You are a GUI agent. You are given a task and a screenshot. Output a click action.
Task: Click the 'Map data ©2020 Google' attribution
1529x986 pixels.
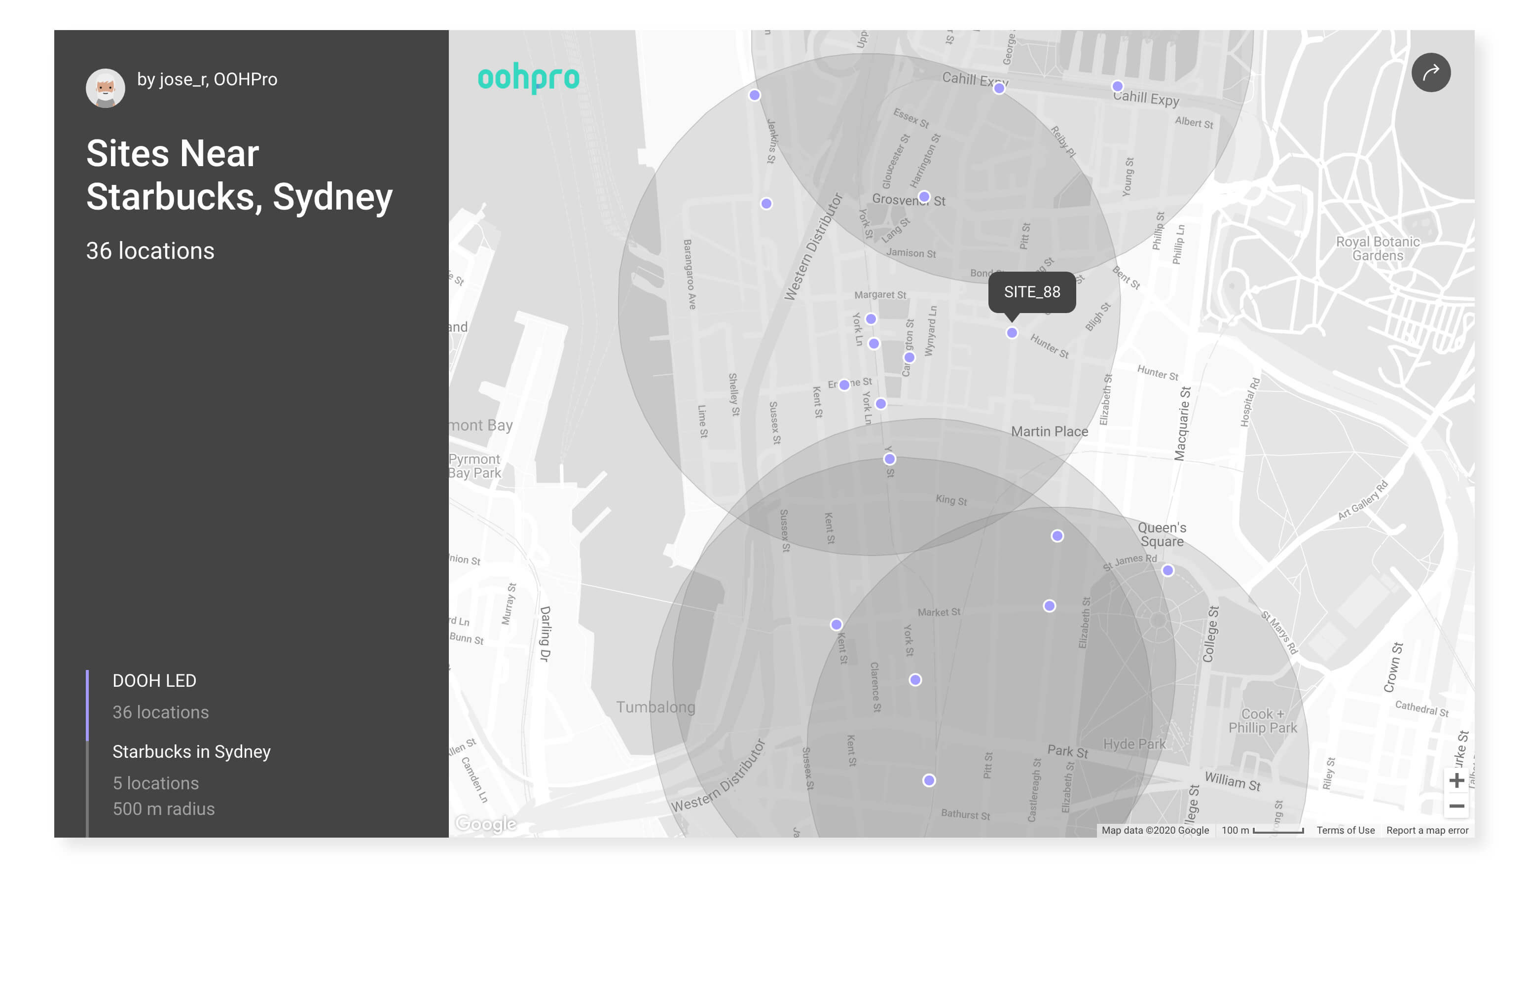1155,830
